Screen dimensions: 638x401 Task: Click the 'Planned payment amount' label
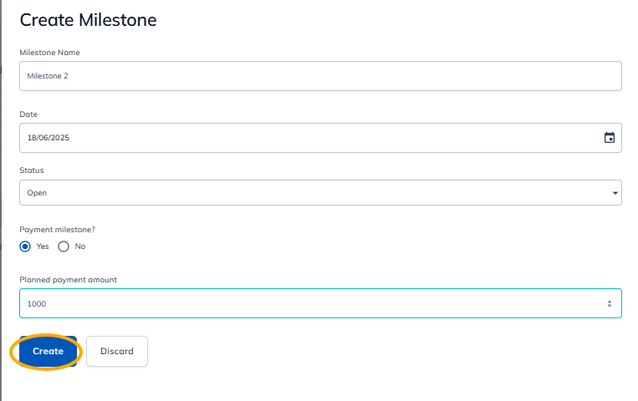point(68,280)
